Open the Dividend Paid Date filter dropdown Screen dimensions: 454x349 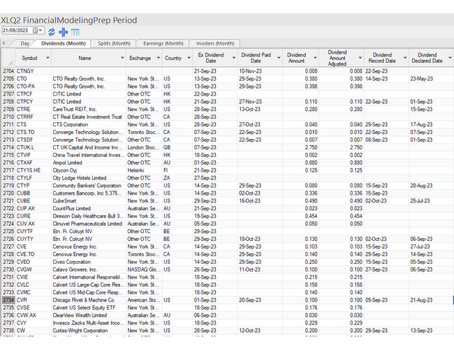pyautogui.click(x=279, y=58)
